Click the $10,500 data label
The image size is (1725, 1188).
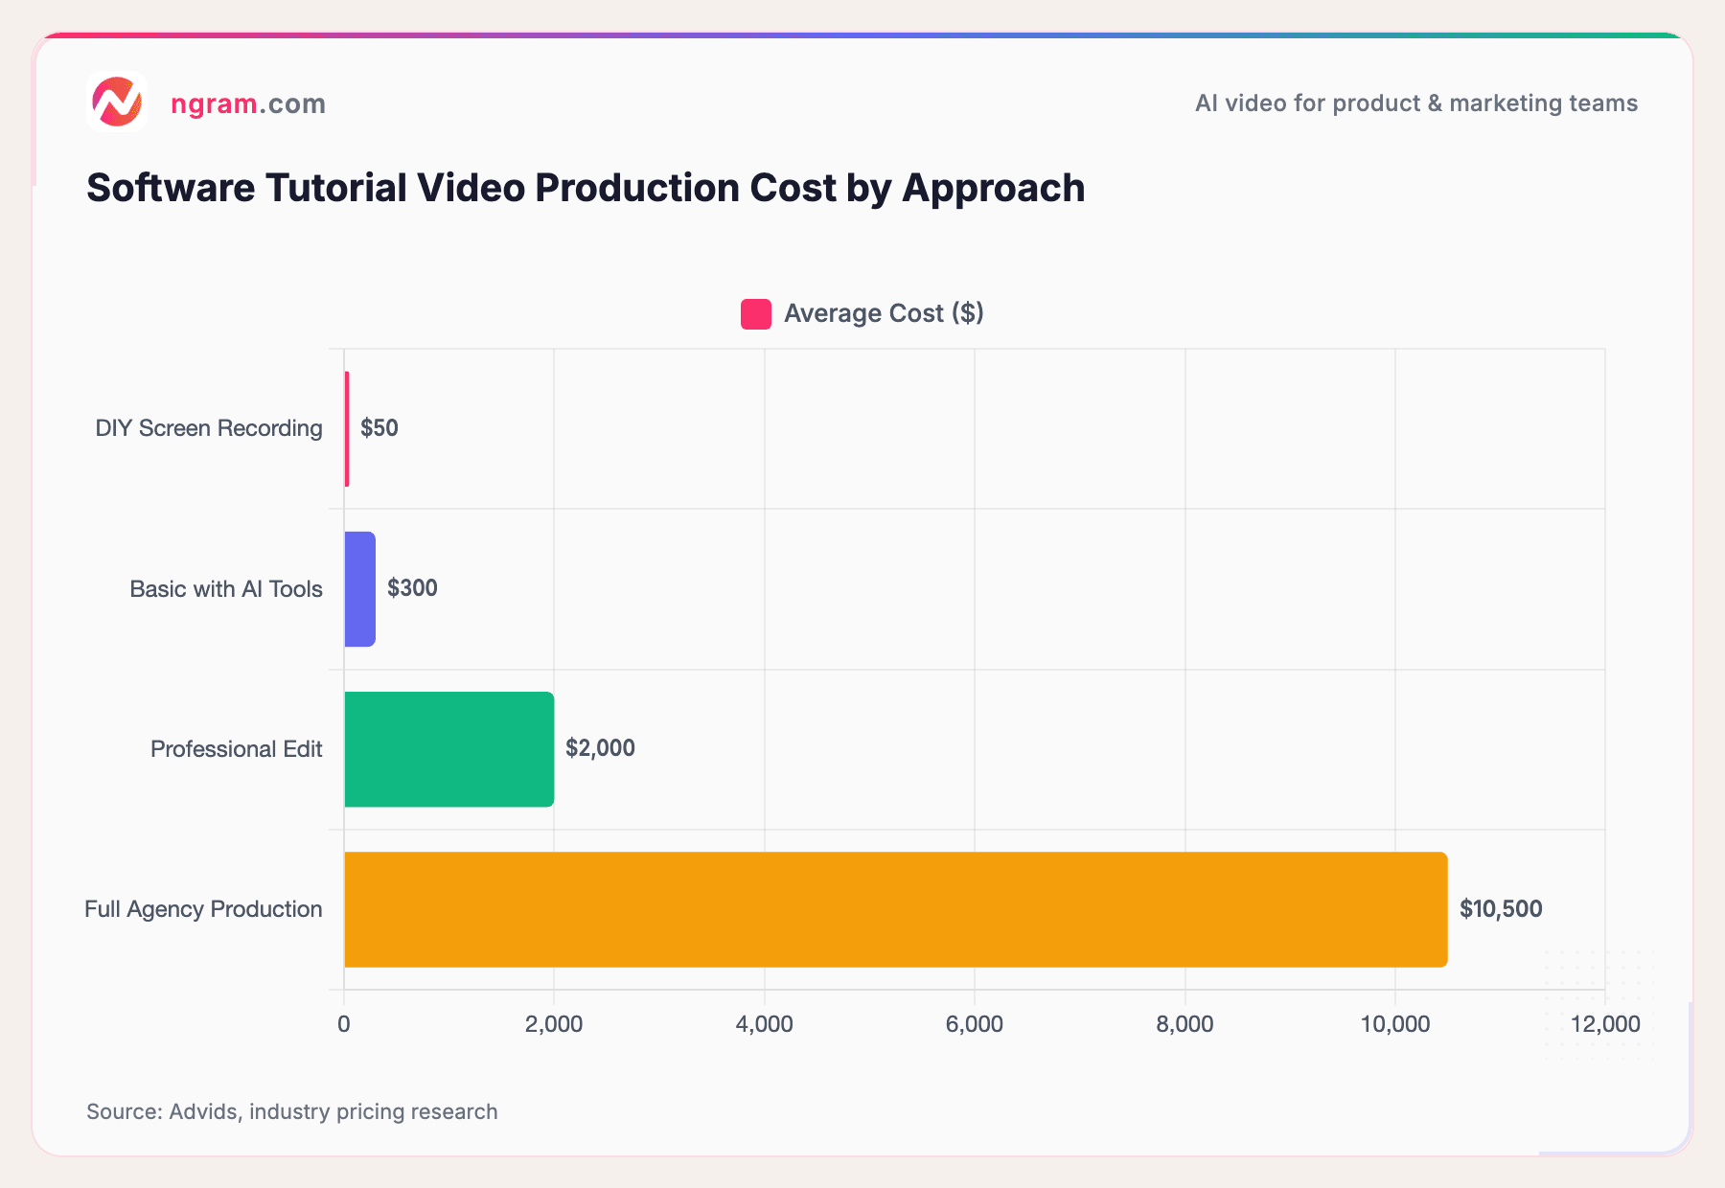[1502, 908]
